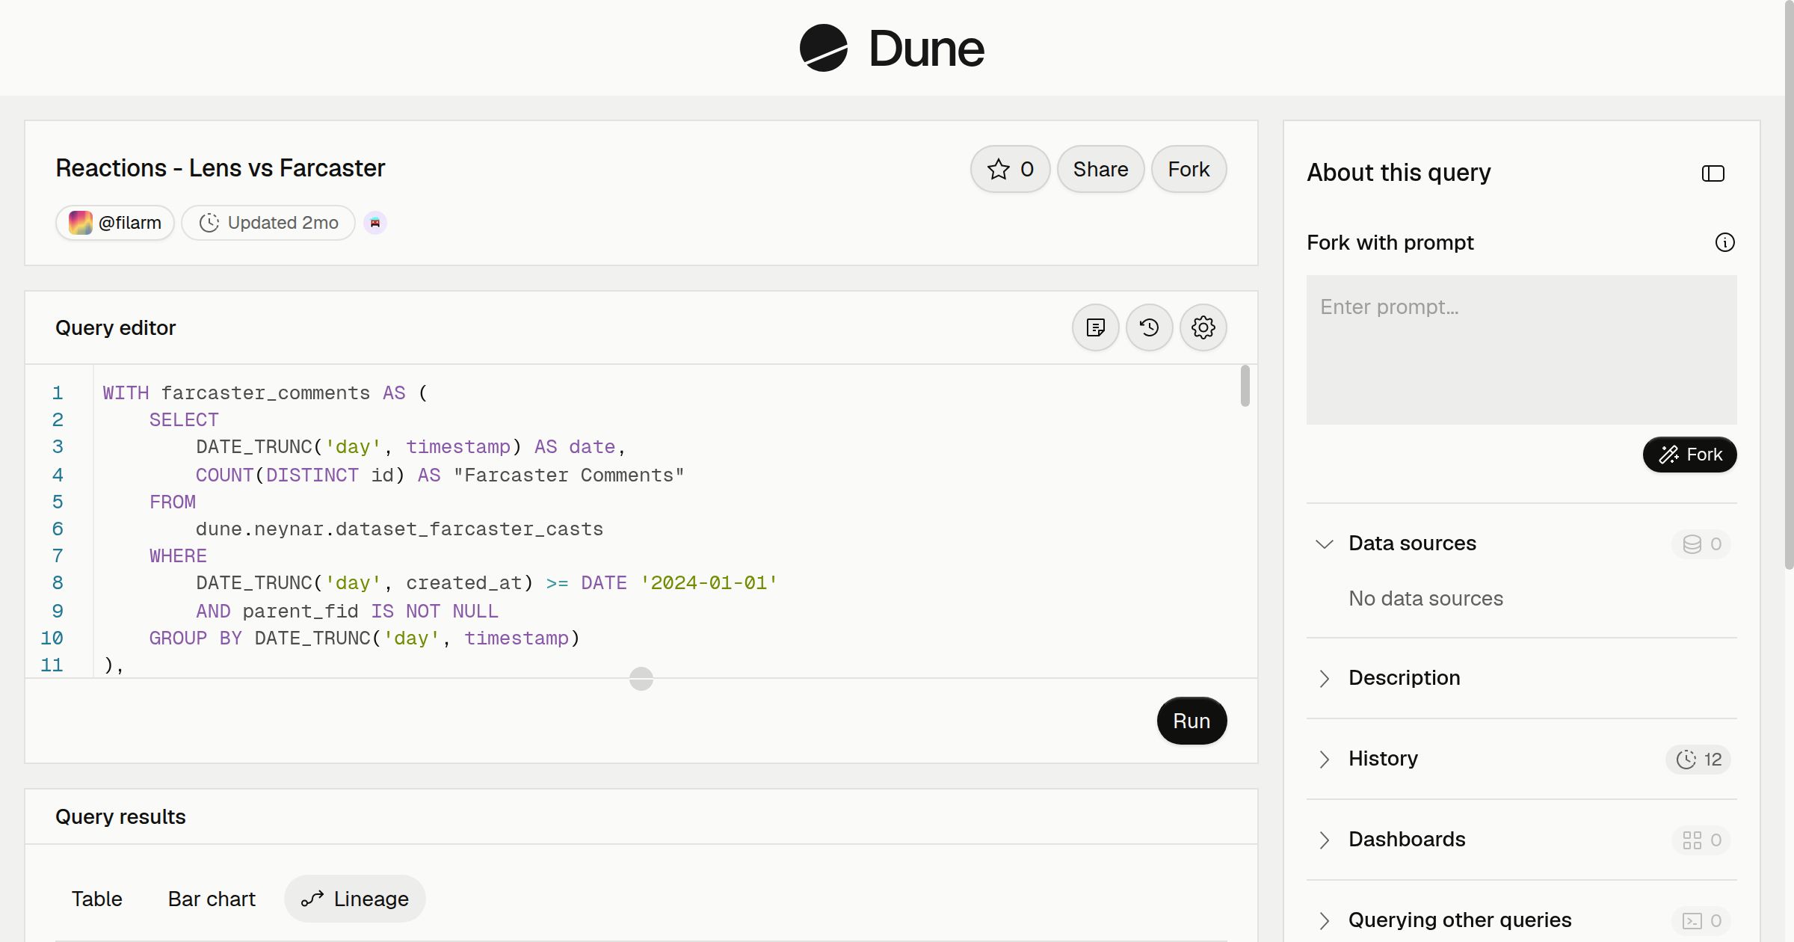This screenshot has width=1794, height=942.
Task: Click the black Fork with prompt button
Action: [1690, 455]
